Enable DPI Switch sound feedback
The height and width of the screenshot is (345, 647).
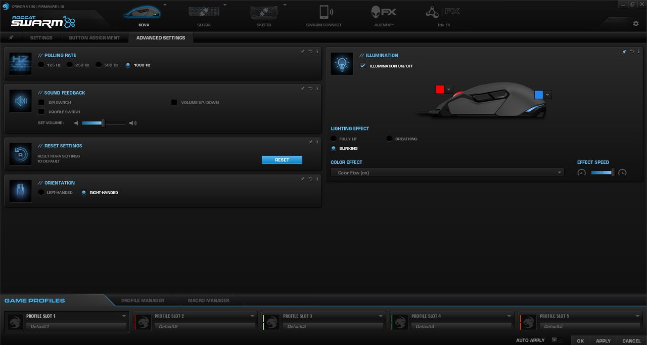(x=41, y=102)
